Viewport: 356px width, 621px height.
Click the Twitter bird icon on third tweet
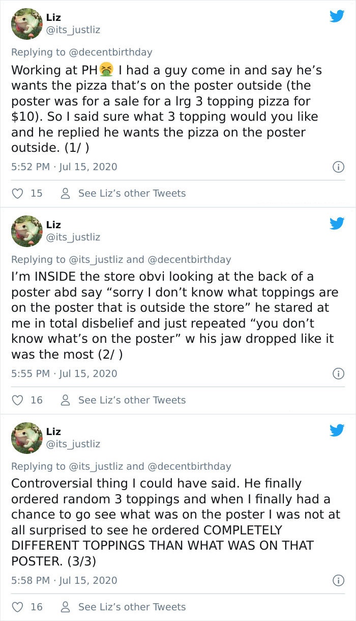337,430
